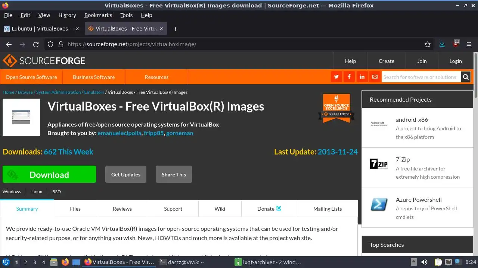Switch to virtual desktop 3
Image resolution: width=478 pixels, height=268 pixels.
tap(34, 262)
